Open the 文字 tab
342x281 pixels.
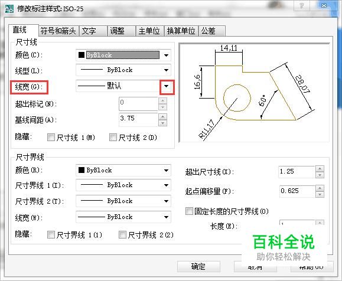point(93,31)
